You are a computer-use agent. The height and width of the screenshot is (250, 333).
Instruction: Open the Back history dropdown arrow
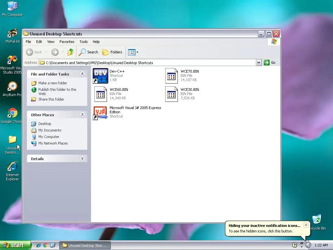pos(46,52)
